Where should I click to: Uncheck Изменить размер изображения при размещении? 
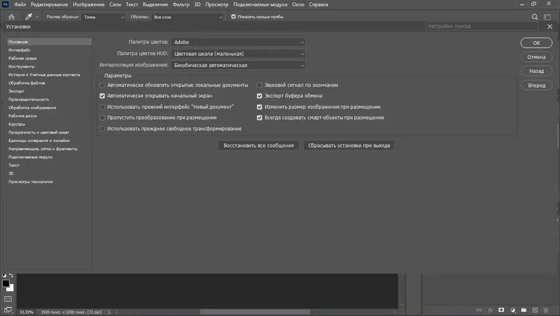pyautogui.click(x=260, y=107)
